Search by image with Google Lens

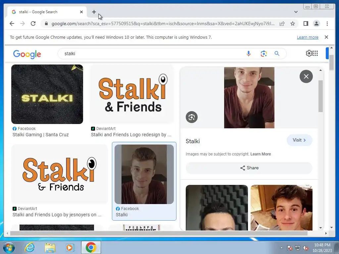click(264, 54)
